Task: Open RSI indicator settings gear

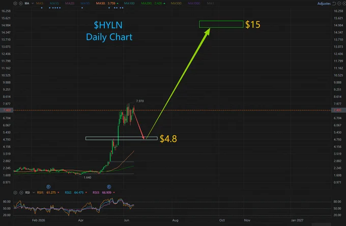Action: coord(15,192)
